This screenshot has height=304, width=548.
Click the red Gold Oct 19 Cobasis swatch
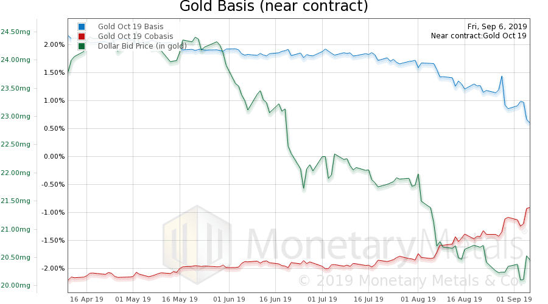pyautogui.click(x=82, y=36)
